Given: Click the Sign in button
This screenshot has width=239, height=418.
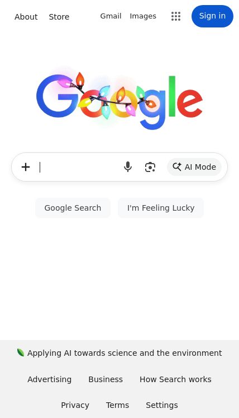Looking at the screenshot, I should (x=212, y=16).
